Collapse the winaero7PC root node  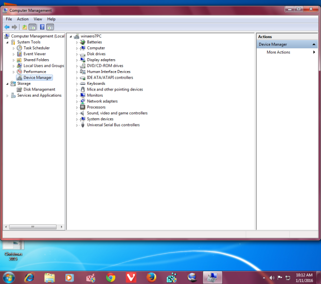[71, 37]
